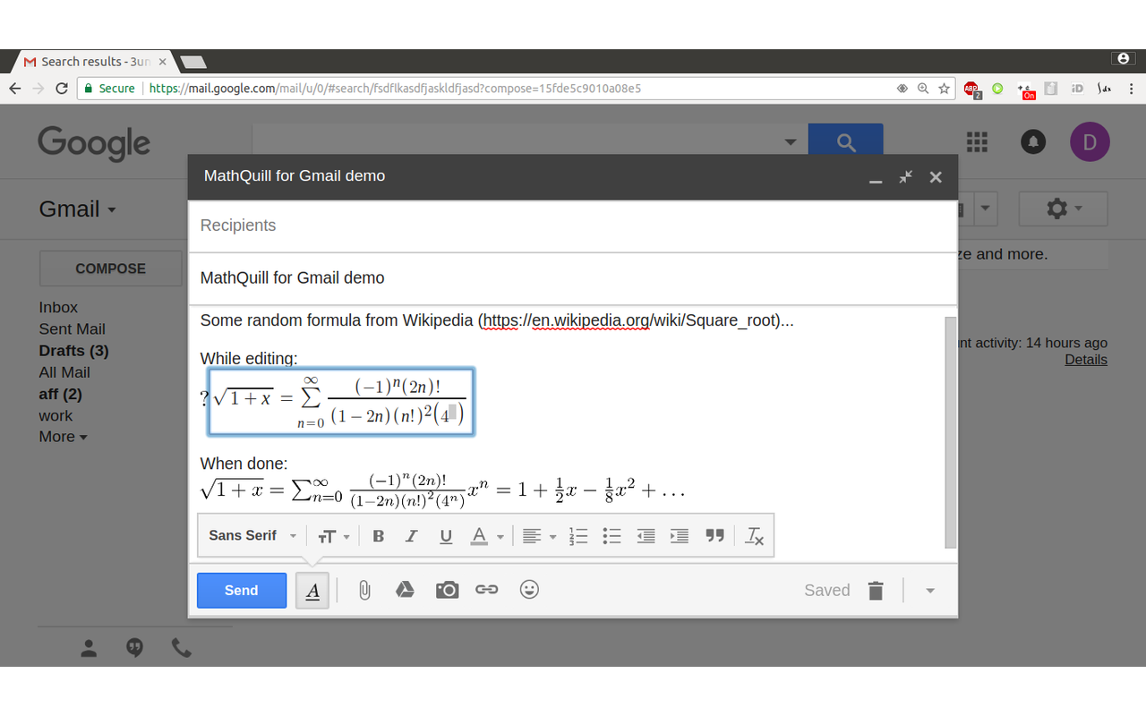
Task: Click the rendered formula under When done
Action: [x=443, y=490]
